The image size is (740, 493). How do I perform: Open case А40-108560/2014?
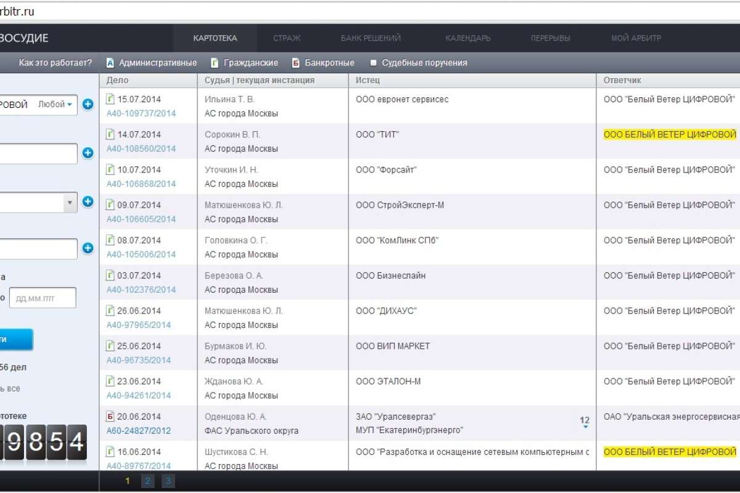141,149
